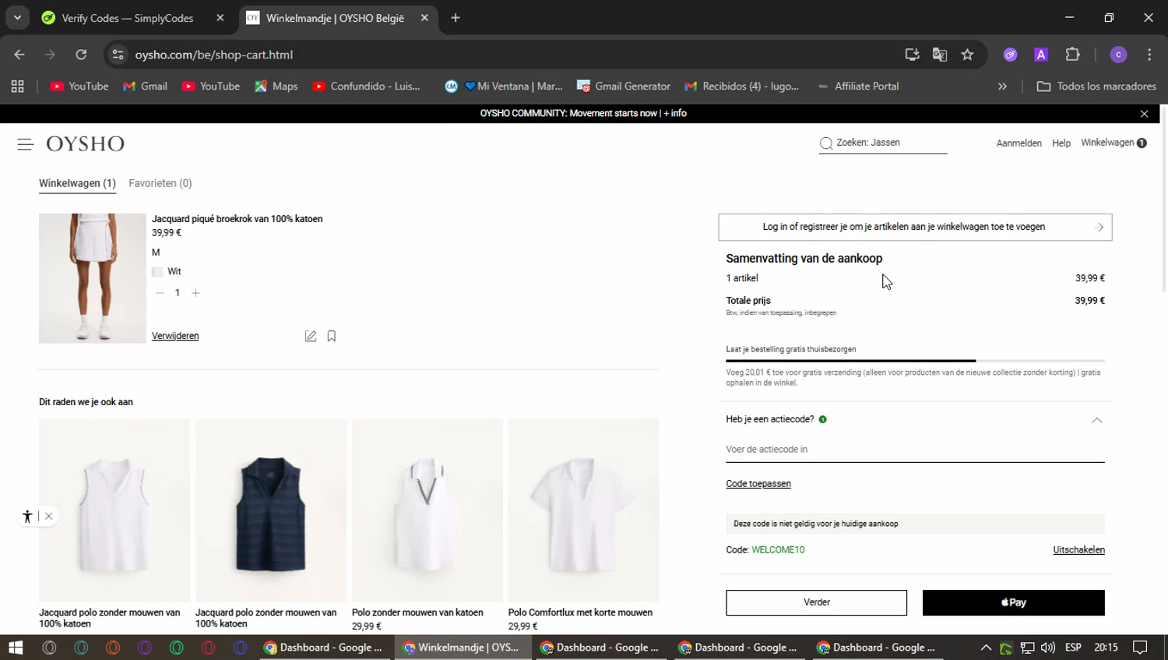Close the Winkelmandje OYSHO tab

424,18
